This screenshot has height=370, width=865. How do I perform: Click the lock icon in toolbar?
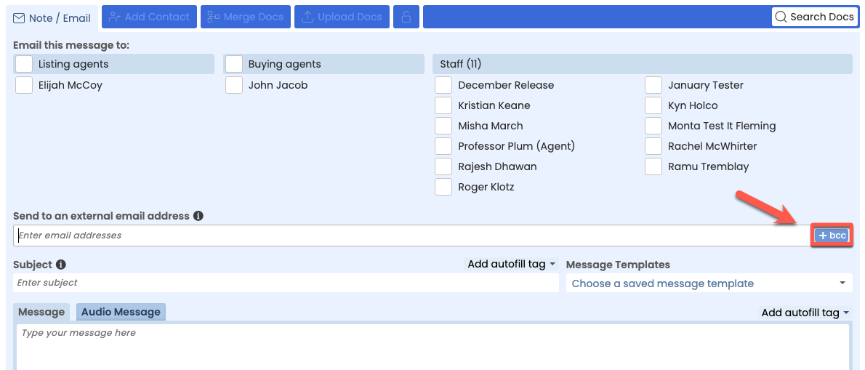click(x=406, y=17)
